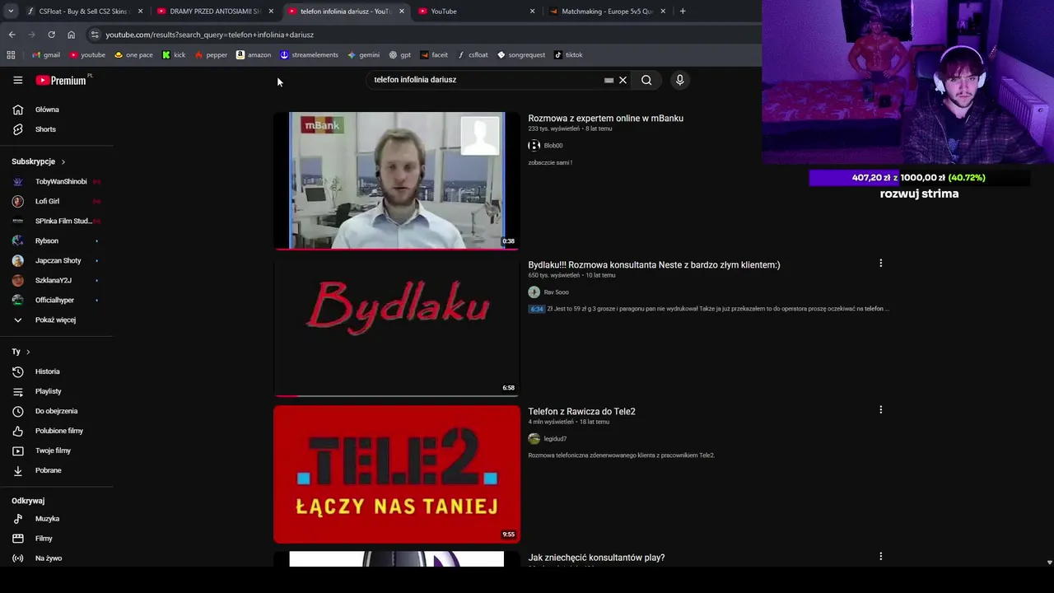This screenshot has width=1054, height=593.
Task: Open the kick bookmark
Action: click(174, 55)
